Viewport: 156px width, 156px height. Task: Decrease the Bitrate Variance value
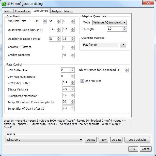pos(72,90)
